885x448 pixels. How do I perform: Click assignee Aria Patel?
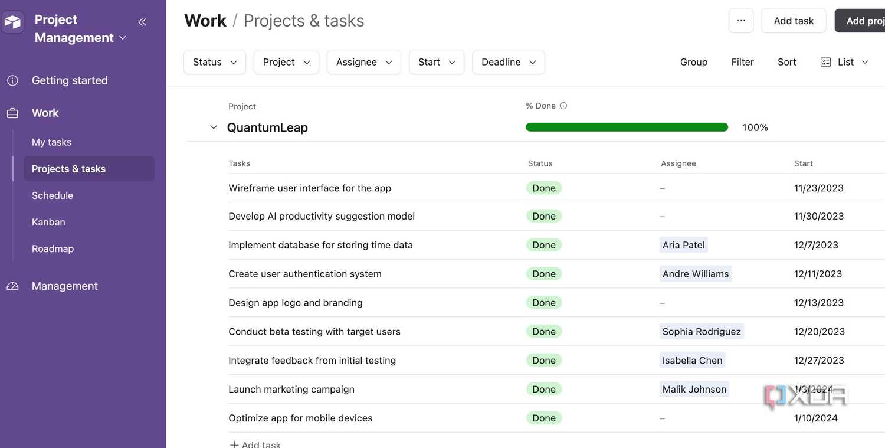click(683, 245)
